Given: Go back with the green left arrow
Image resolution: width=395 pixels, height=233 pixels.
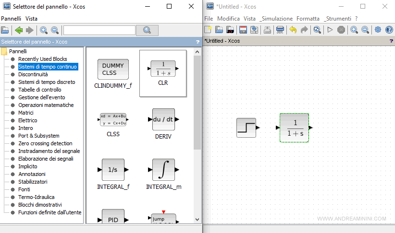Looking at the screenshot, I should [x=19, y=30].
